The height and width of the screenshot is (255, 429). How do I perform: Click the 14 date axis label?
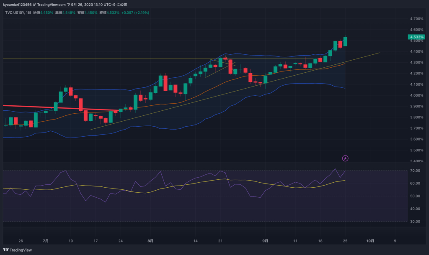click(x=195, y=241)
